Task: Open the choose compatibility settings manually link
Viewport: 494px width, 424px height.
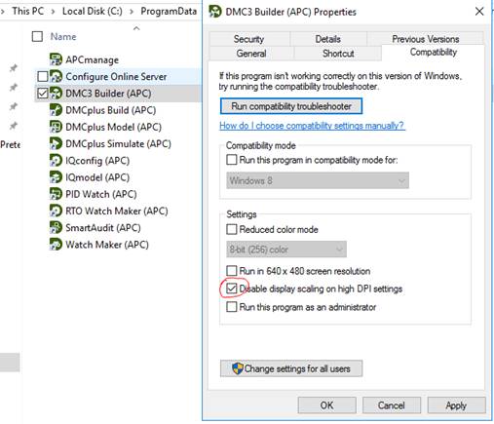Action: point(312,126)
